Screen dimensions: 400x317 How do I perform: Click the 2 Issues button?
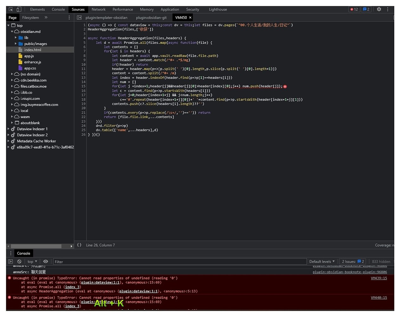tap(353, 262)
